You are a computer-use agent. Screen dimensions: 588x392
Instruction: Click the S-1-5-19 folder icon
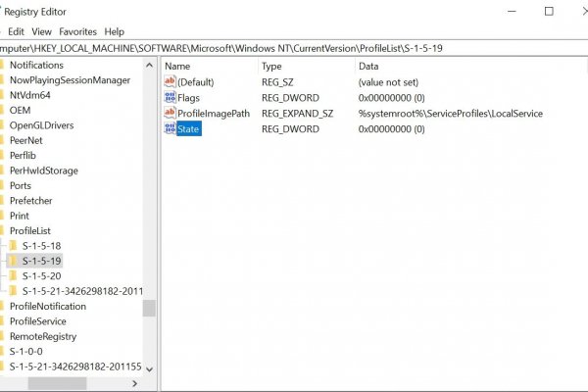click(x=13, y=262)
